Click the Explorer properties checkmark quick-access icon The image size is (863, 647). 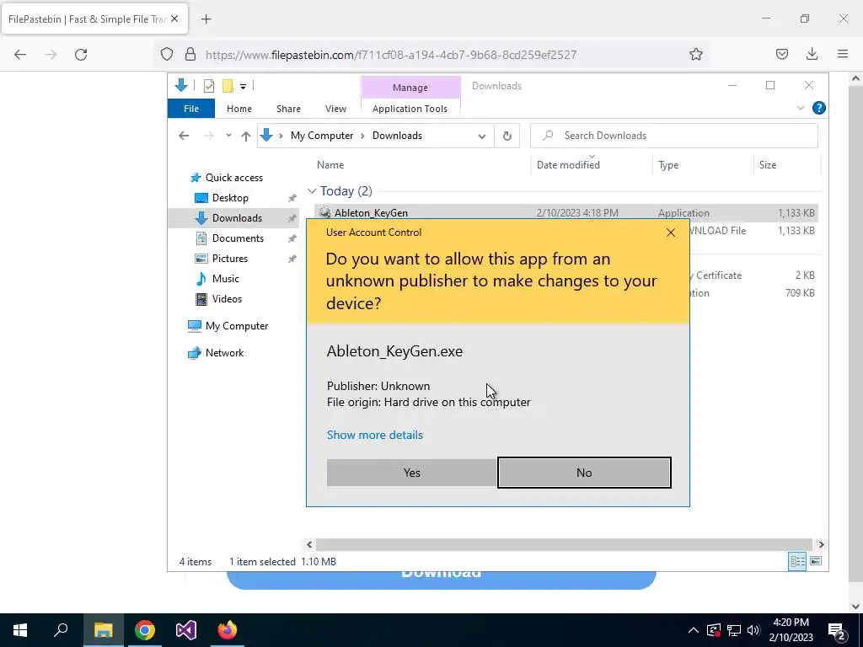[209, 86]
